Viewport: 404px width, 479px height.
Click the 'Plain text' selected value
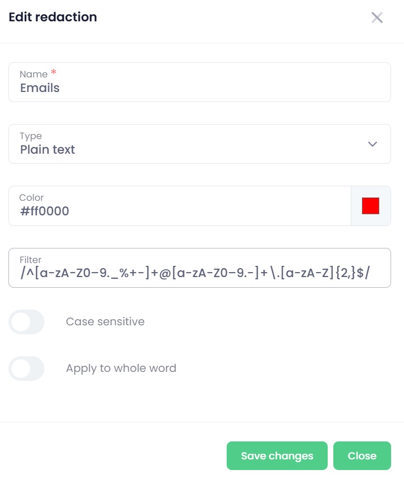48,150
